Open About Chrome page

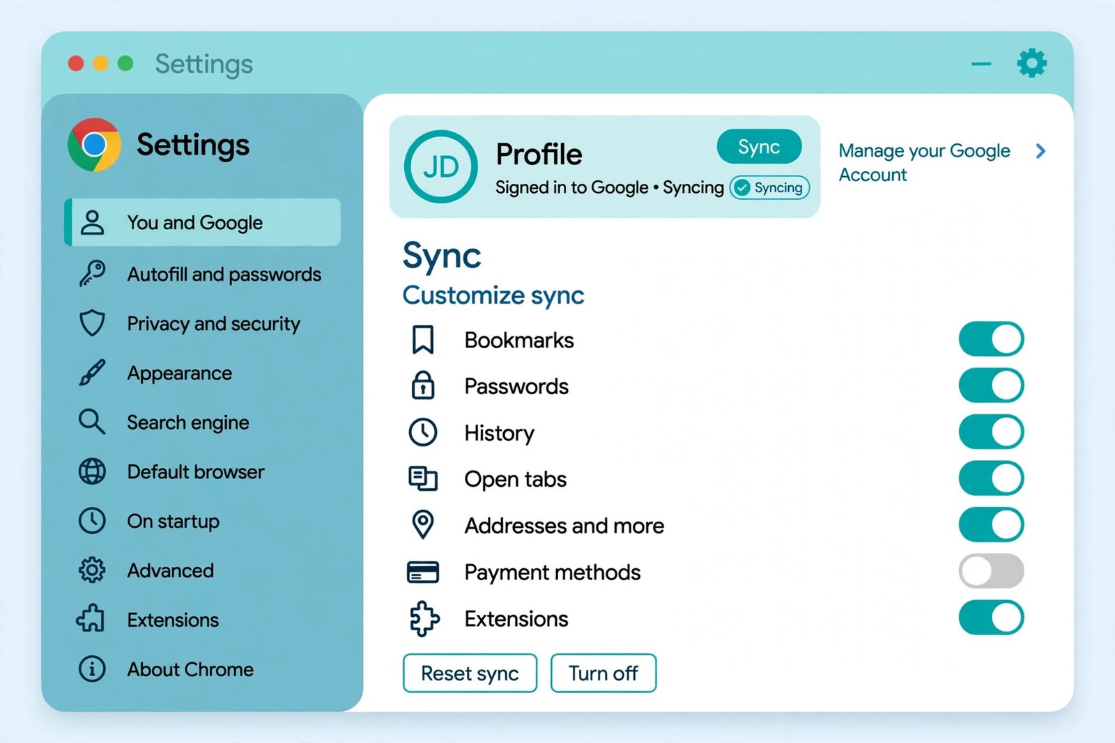[x=203, y=669]
